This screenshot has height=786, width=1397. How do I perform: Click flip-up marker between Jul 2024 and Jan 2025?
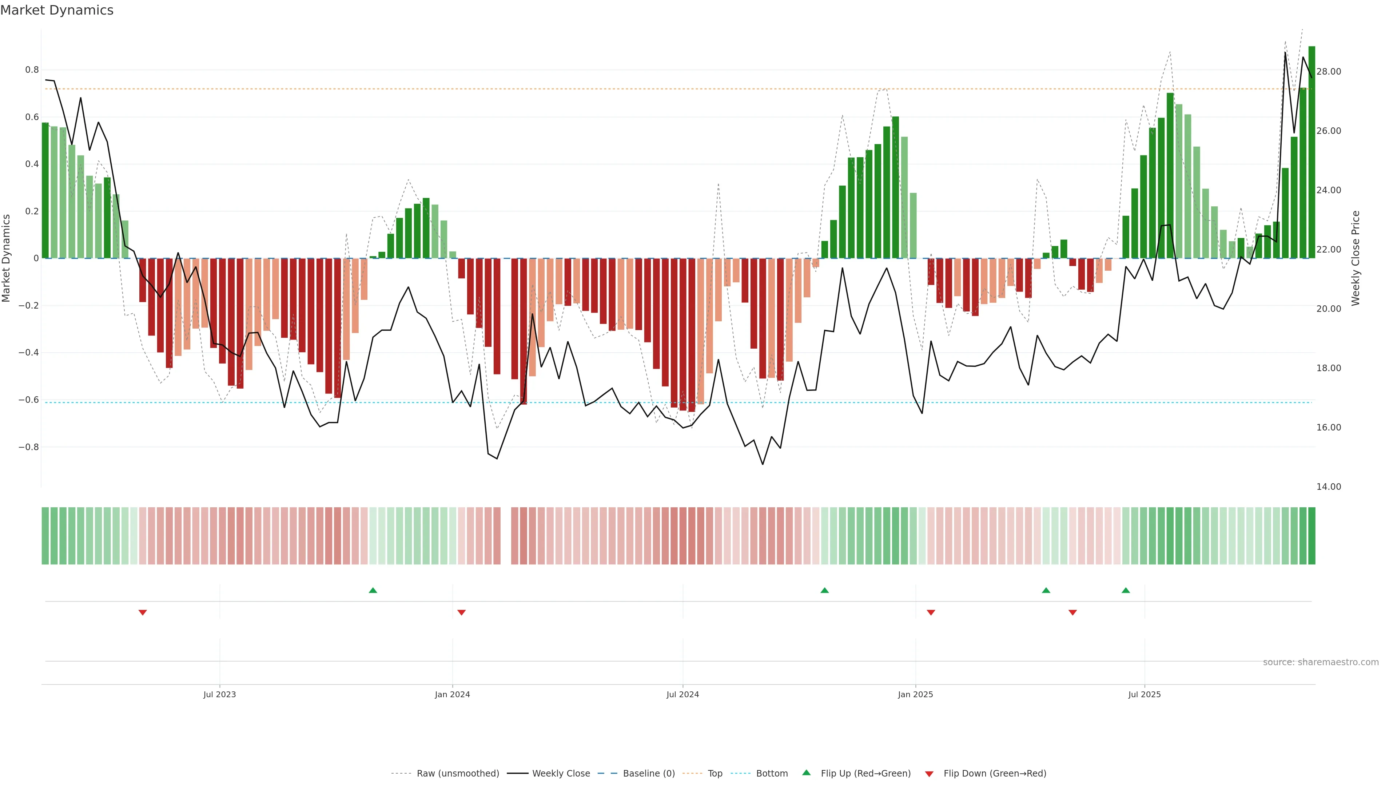(x=824, y=590)
